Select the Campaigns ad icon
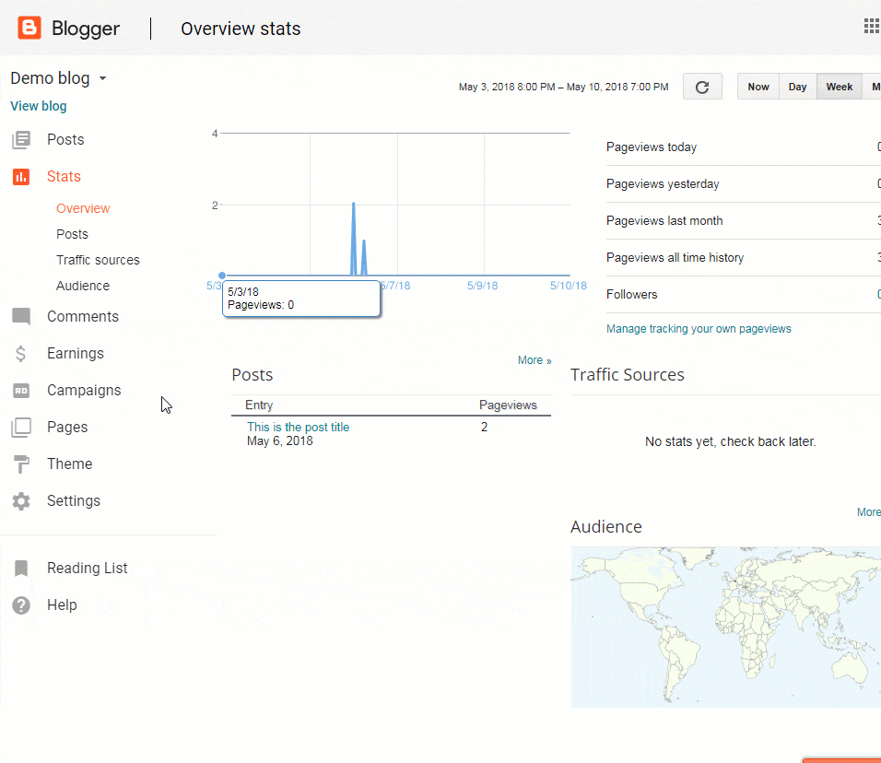 [20, 390]
